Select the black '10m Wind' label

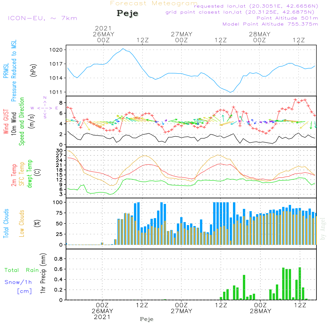pyautogui.click(x=14, y=124)
